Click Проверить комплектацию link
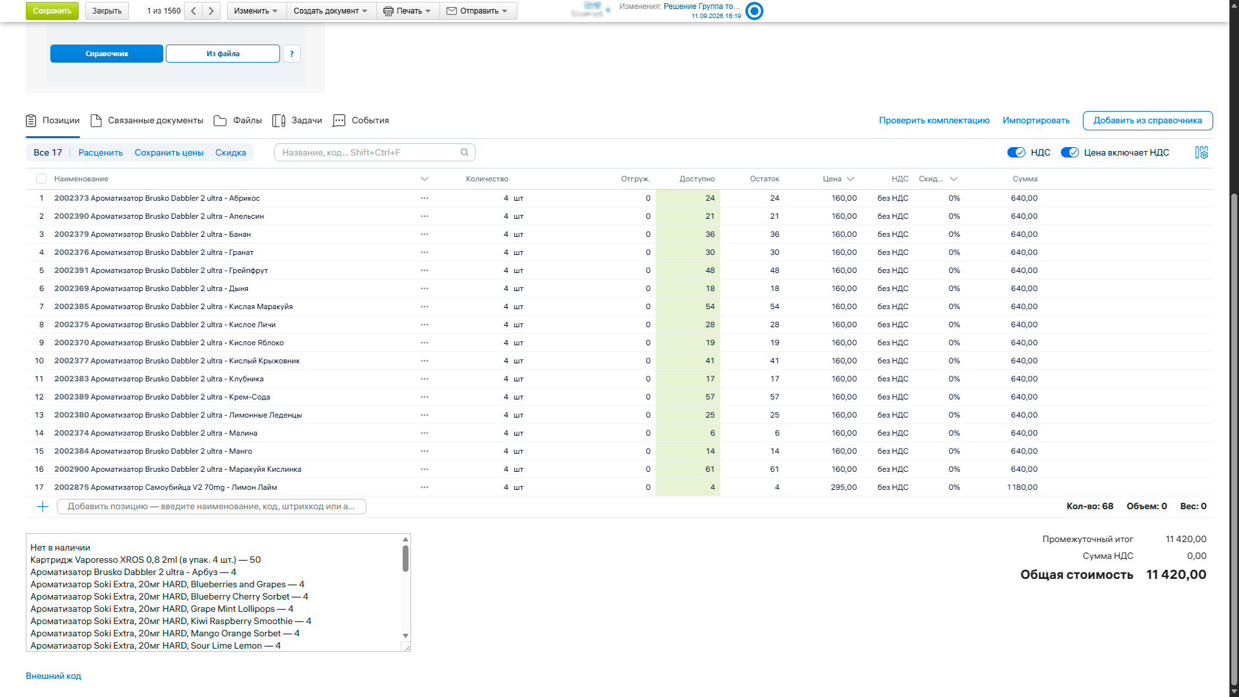Screen dimensions: 1239x697 (x=934, y=121)
